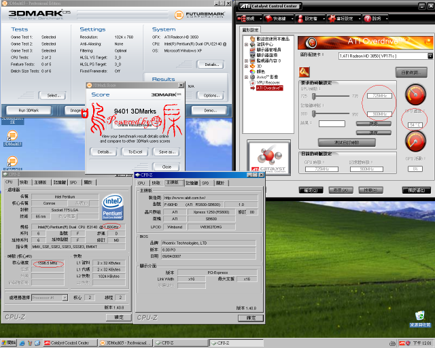Click Run 3DMark button

29,110
